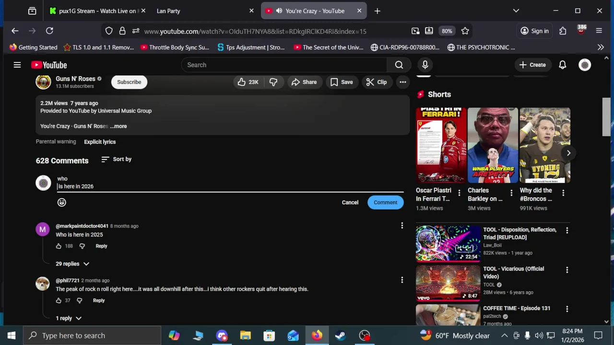This screenshot has width=614, height=345.
Task: Click the YouTube search input field
Action: point(284,65)
